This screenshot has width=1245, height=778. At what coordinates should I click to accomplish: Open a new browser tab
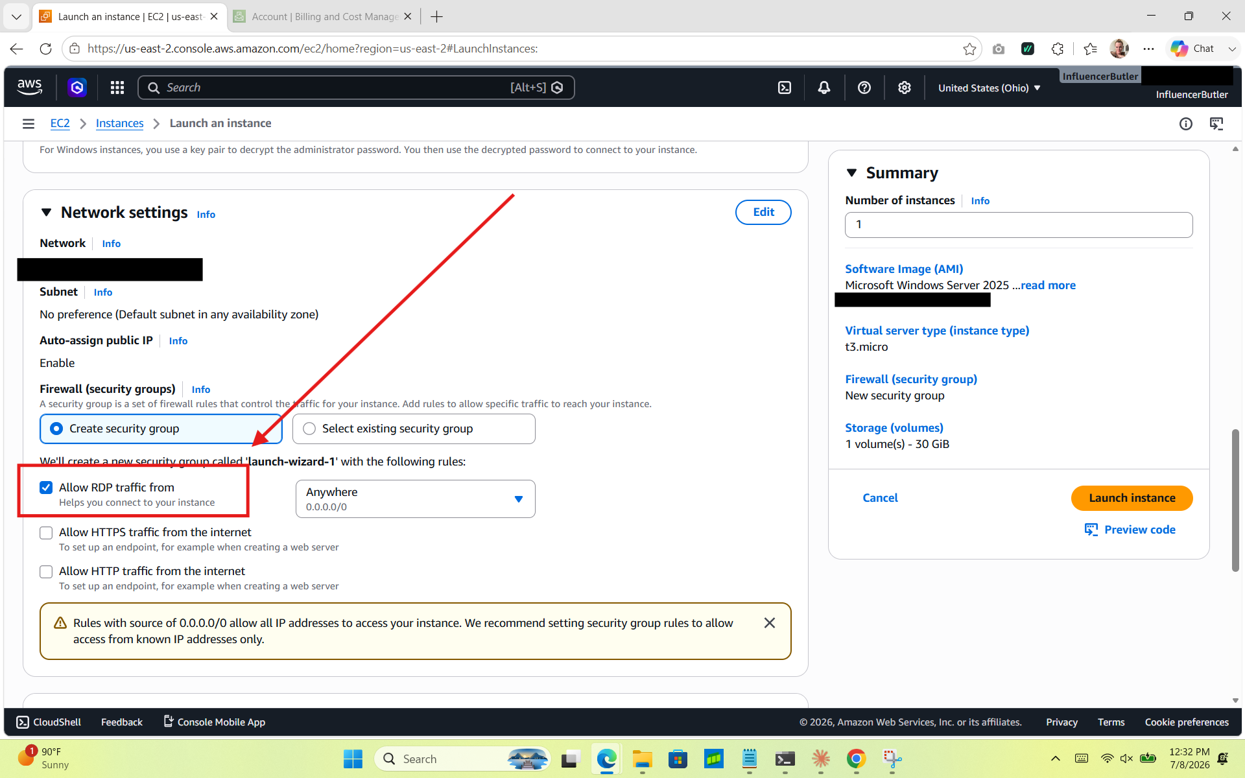point(437,17)
